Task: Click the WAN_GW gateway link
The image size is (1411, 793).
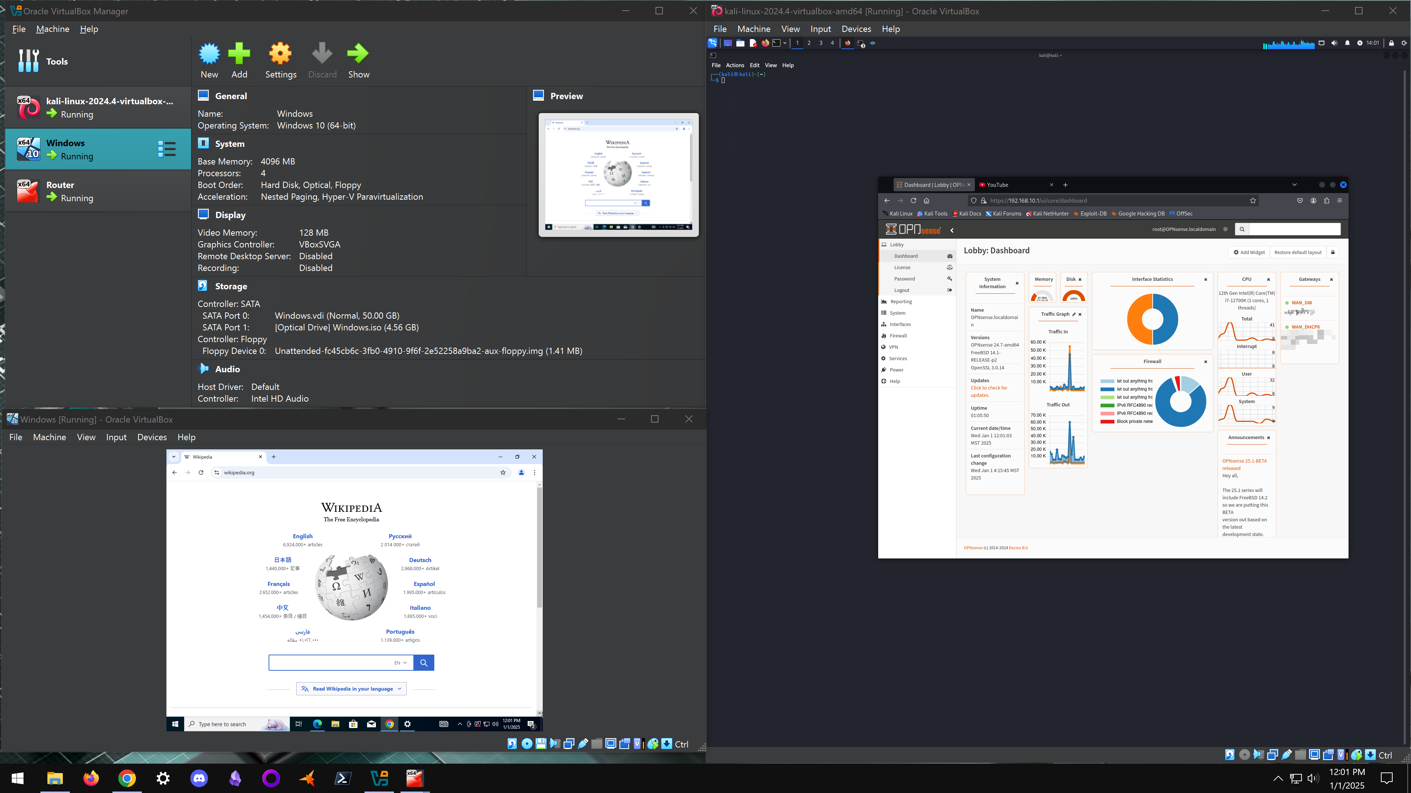Action: click(x=1302, y=303)
